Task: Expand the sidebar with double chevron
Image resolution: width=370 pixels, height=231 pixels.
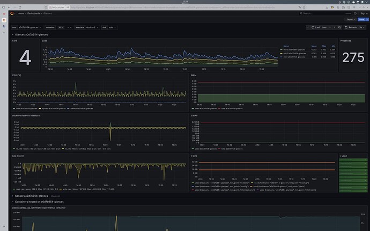Action: tap(4, 227)
